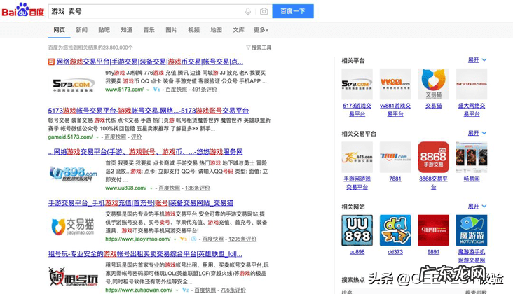513x294 pixels.
Task: Open image search camera icon
Action: point(264,11)
